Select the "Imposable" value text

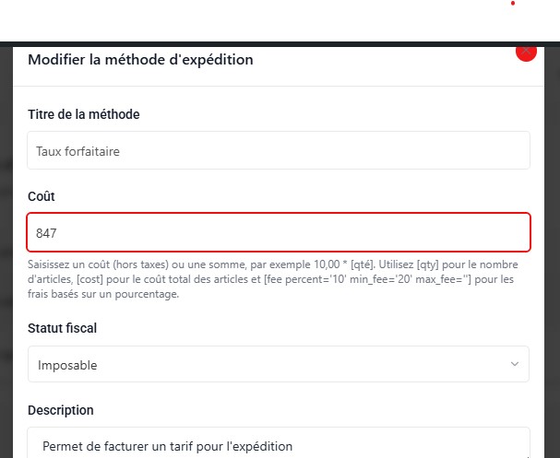coord(67,366)
